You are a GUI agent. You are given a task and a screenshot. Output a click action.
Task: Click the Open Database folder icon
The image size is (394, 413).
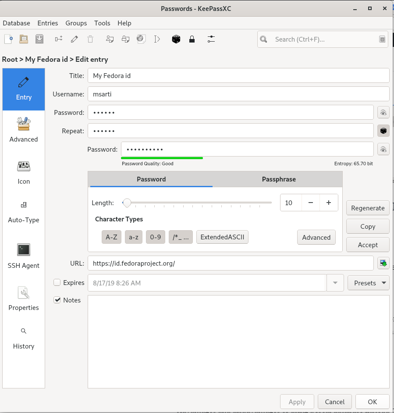[x=24, y=39]
